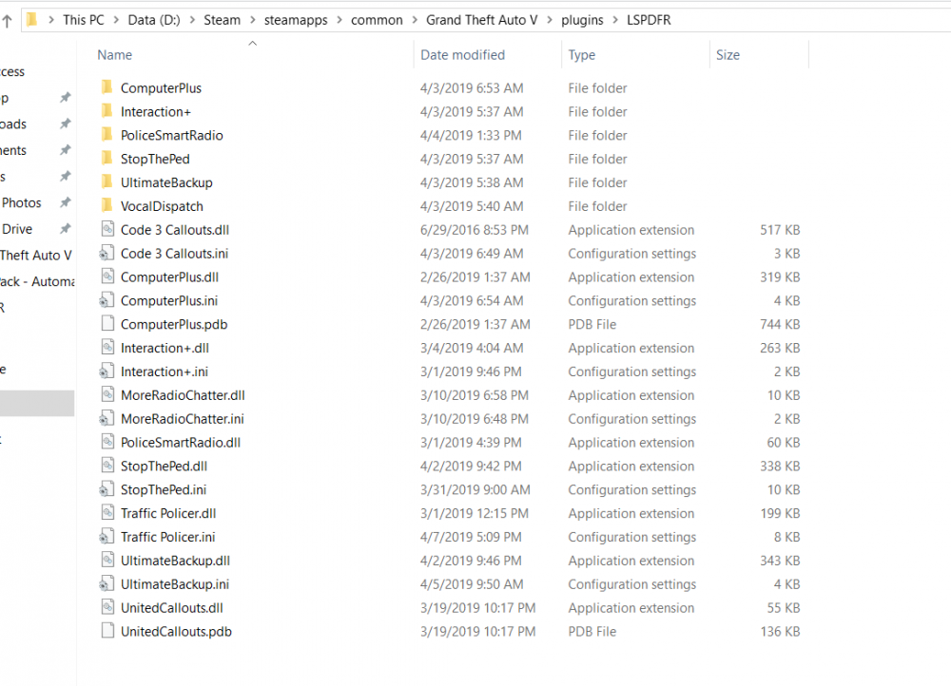Expand the chevron after This PC
The image size is (951, 686).
[116, 20]
